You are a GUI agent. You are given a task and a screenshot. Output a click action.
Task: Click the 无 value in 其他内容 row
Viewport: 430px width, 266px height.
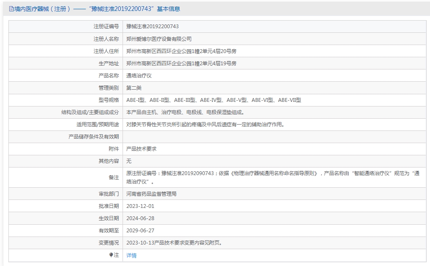[x=129, y=161]
